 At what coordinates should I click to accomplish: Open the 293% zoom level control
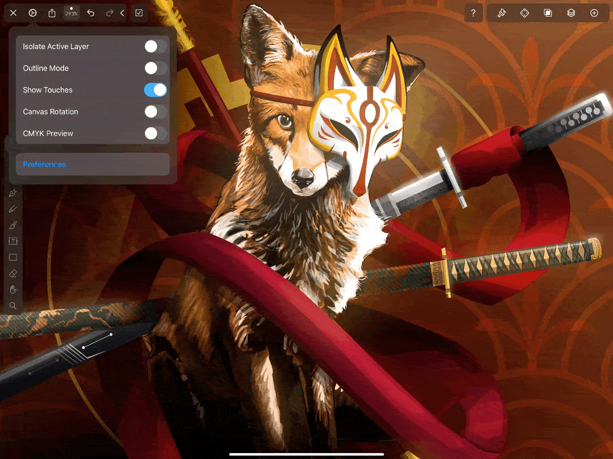click(x=71, y=13)
